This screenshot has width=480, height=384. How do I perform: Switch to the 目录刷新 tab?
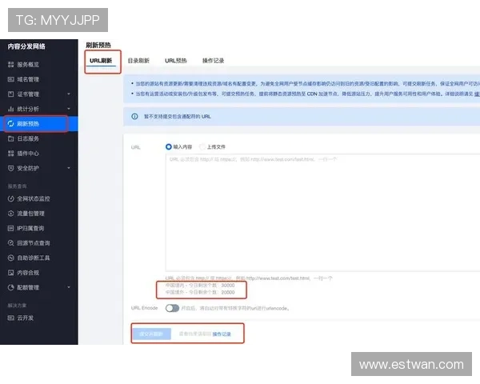(138, 61)
